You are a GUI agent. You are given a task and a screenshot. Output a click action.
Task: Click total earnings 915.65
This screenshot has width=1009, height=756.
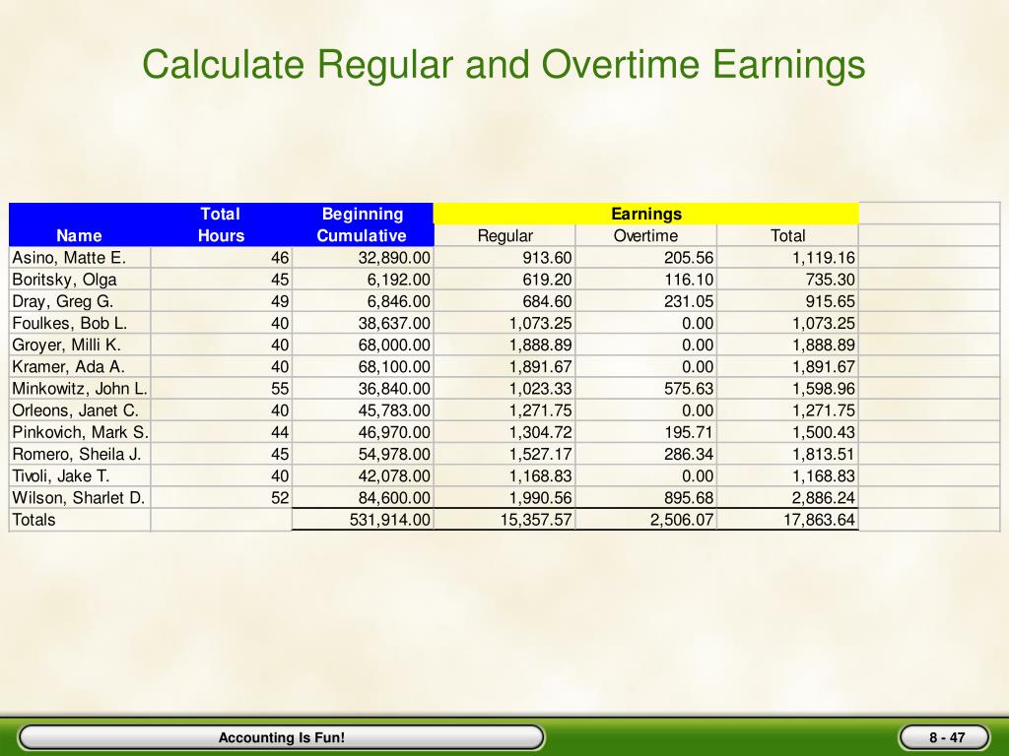(830, 301)
